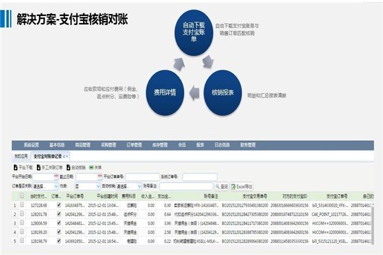Viewport: 383px width, 255px height.
Task: Sort by 支付宝交易单号 column header
Action: pyautogui.click(x=255, y=196)
